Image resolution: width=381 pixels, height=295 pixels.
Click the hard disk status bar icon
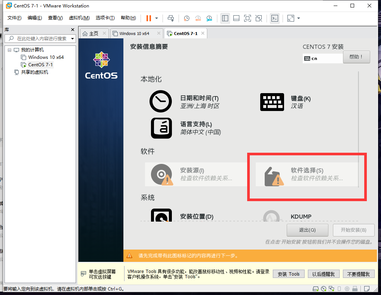point(315,289)
